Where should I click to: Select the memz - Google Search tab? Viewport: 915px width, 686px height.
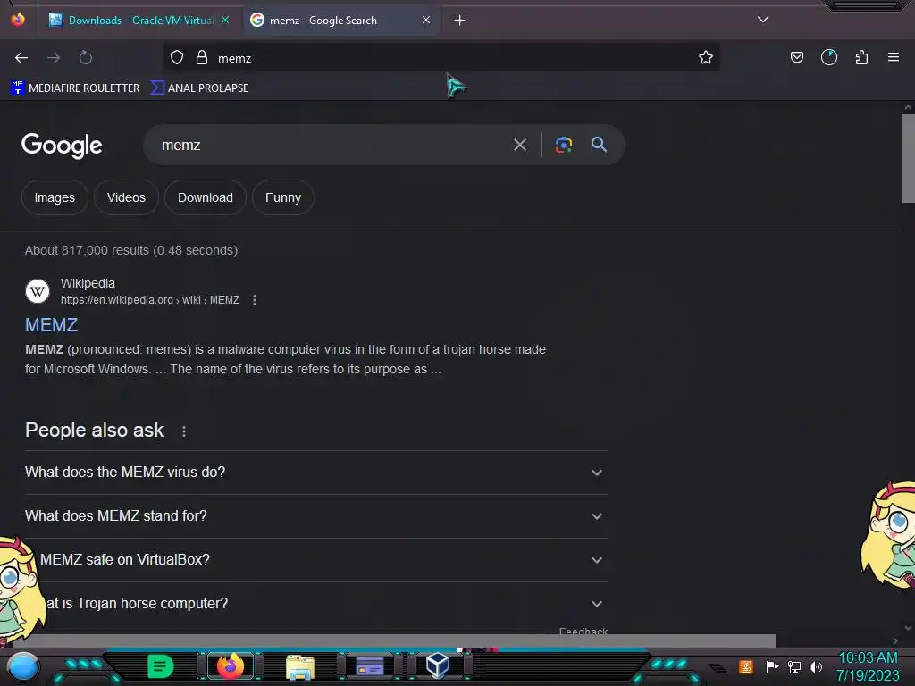coord(341,21)
